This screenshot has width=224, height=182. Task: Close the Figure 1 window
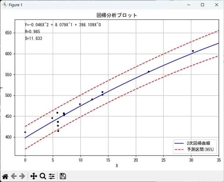pyautogui.click(x=217, y=5)
